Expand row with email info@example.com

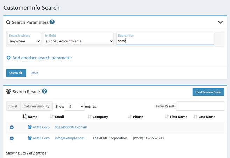[x=12, y=138]
